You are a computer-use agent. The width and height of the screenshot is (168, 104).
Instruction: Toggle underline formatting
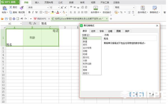click(x=36, y=12)
